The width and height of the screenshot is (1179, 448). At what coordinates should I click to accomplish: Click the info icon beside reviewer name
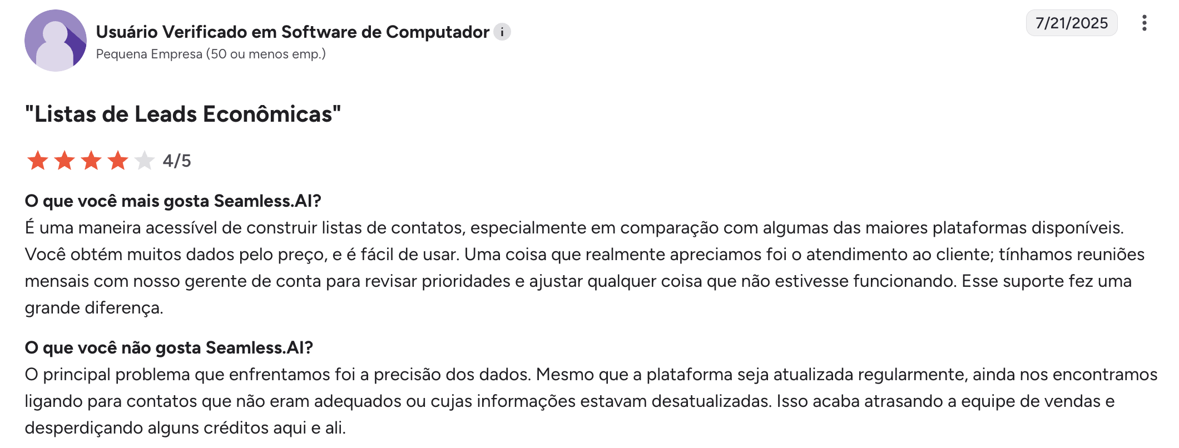pos(502,32)
